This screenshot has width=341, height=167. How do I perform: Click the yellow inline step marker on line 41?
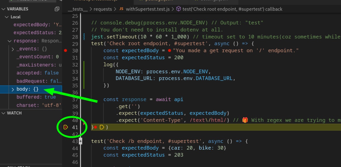pyautogui.click(x=102, y=127)
